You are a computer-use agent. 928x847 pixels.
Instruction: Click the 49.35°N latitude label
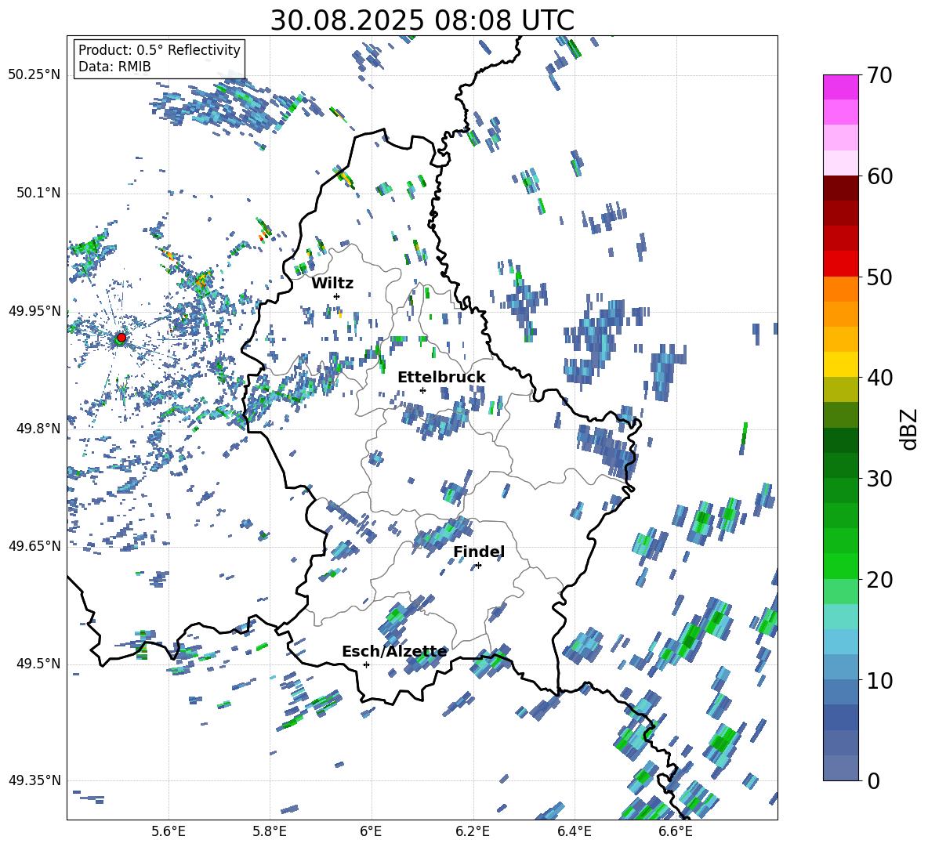click(34, 781)
